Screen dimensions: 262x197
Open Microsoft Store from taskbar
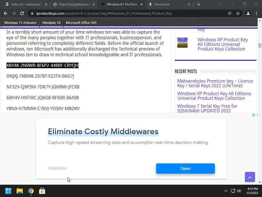tap(42, 191)
